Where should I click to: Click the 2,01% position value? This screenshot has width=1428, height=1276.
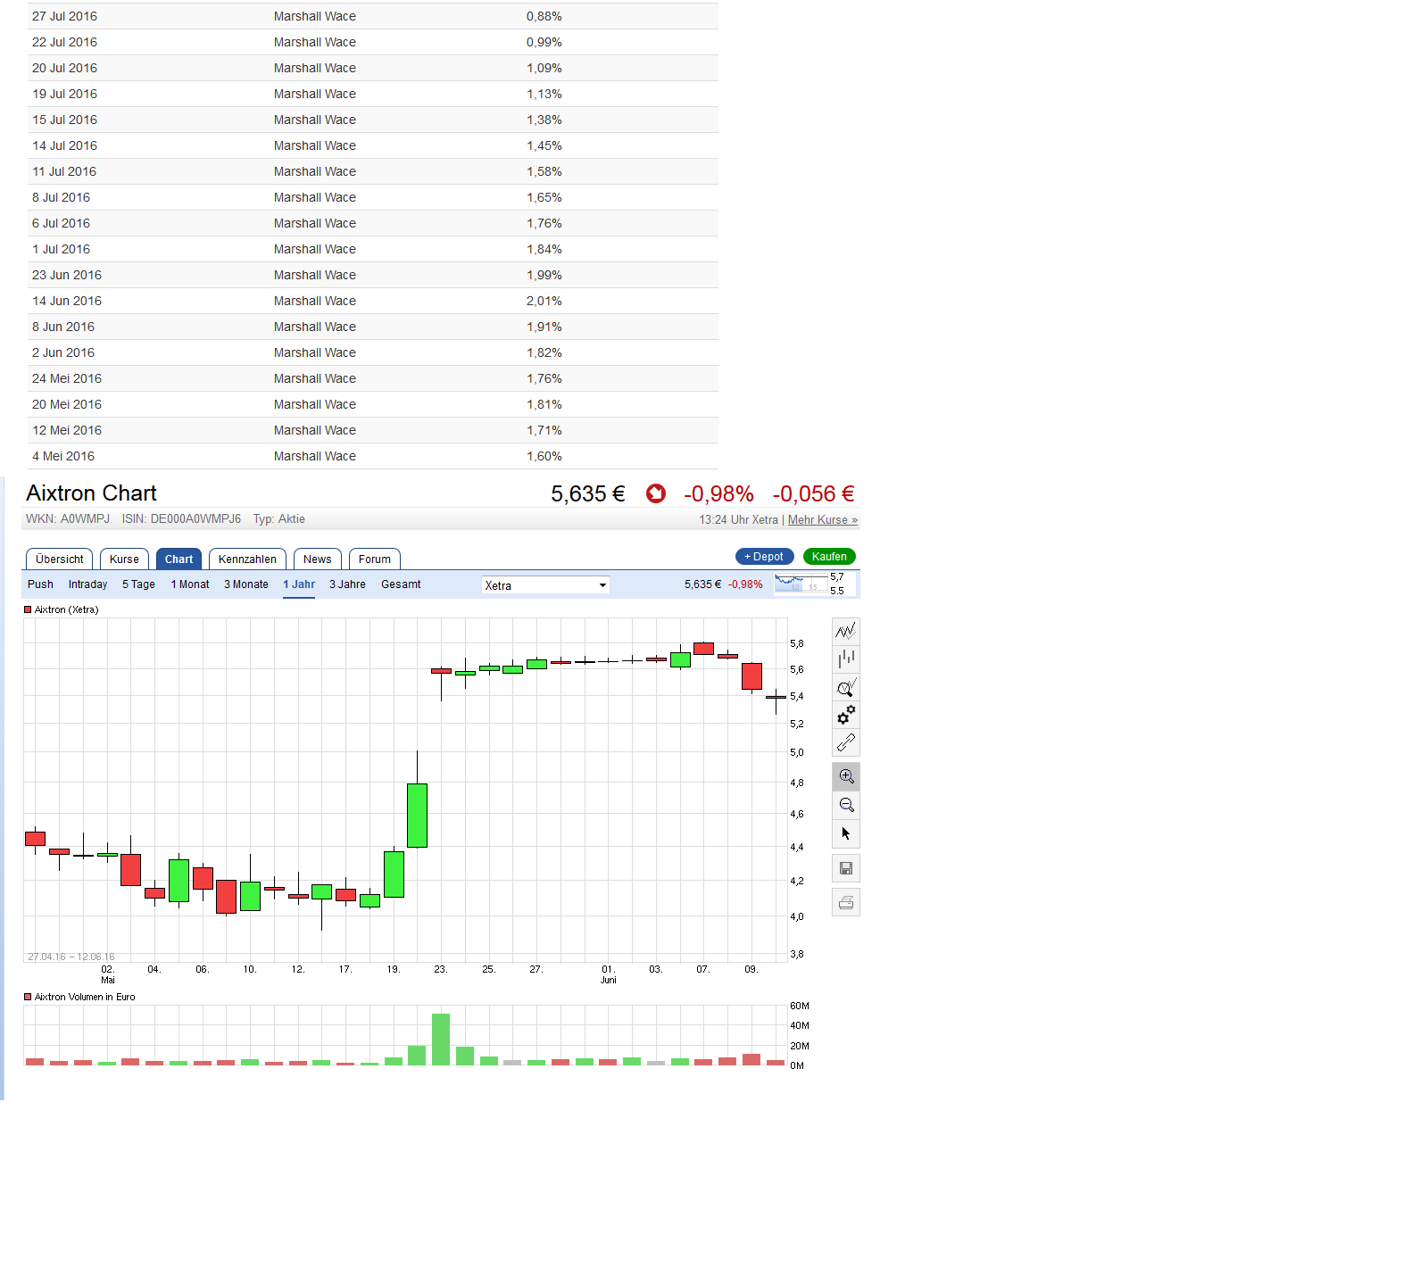click(x=544, y=301)
